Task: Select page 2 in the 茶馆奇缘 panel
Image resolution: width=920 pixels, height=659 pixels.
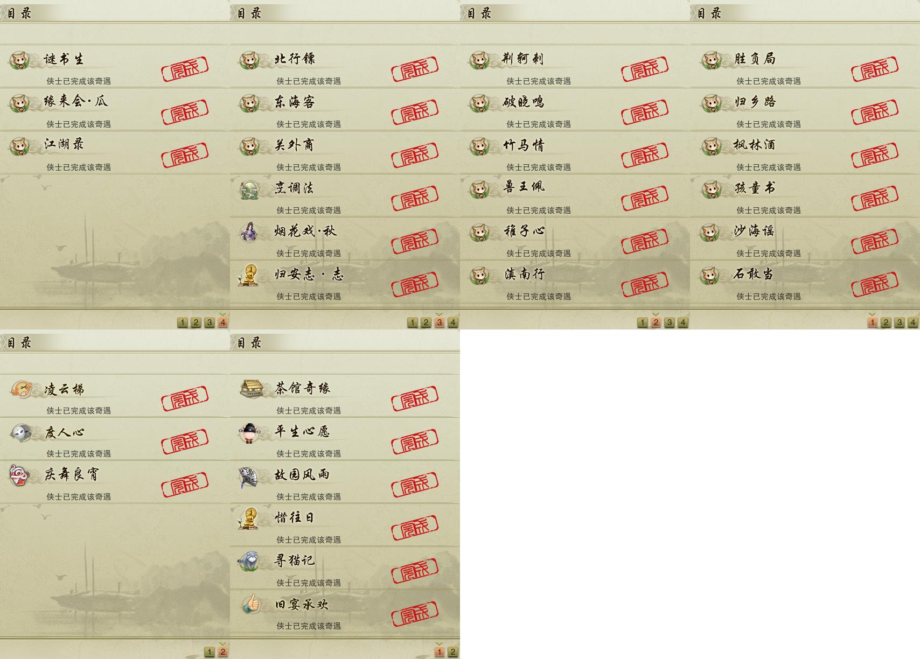Action: coord(453,652)
